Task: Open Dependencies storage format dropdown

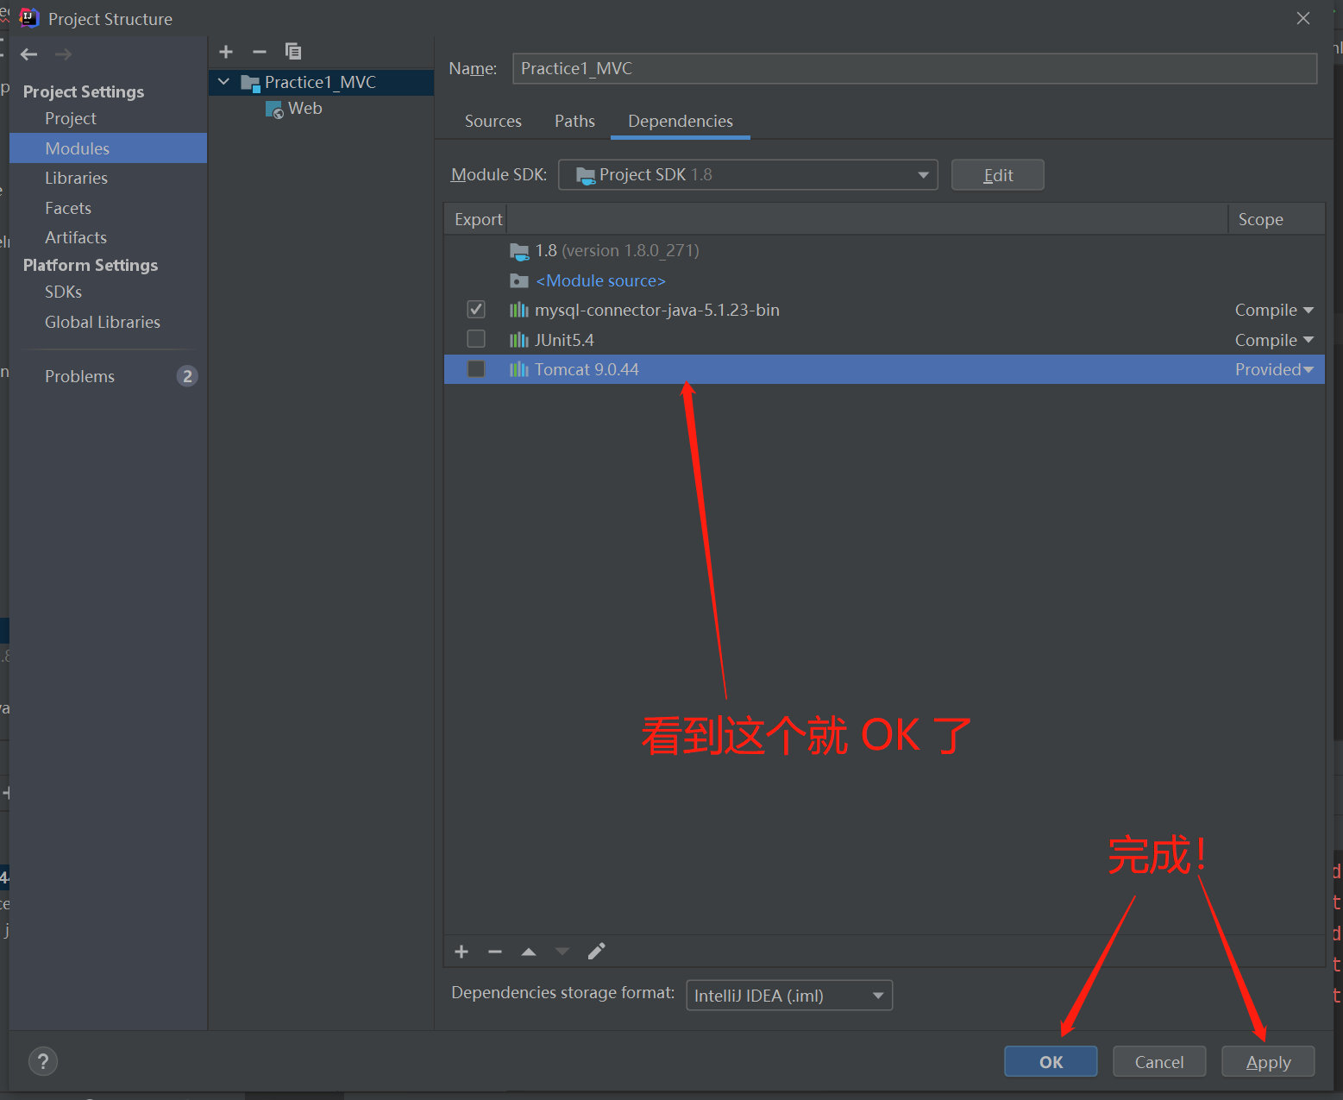Action: point(789,996)
